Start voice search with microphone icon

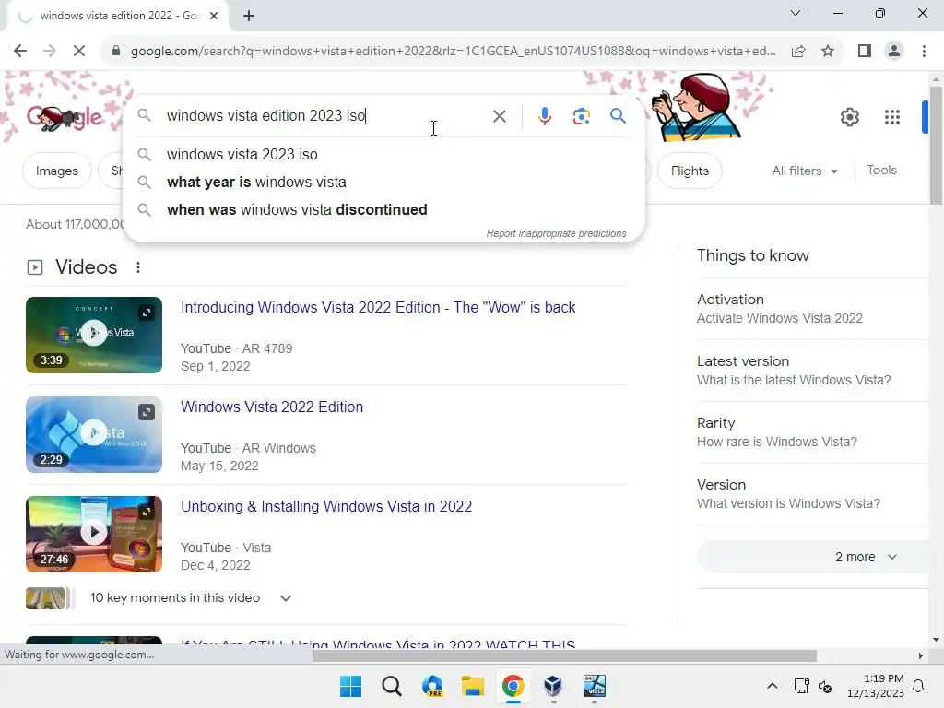(544, 115)
